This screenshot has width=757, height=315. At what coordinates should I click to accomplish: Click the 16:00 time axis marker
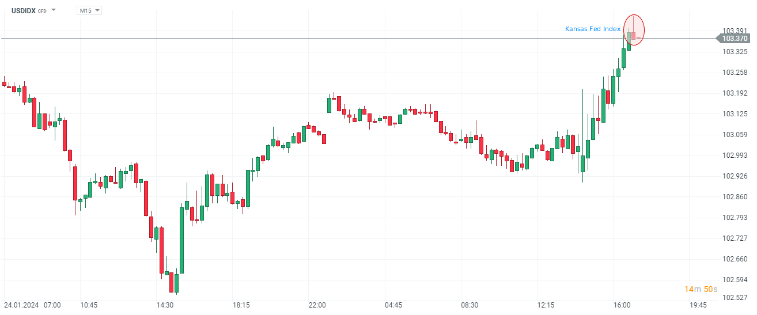[622, 305]
